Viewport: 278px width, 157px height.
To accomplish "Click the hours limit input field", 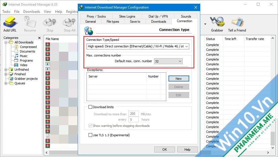I will pos(133,120).
